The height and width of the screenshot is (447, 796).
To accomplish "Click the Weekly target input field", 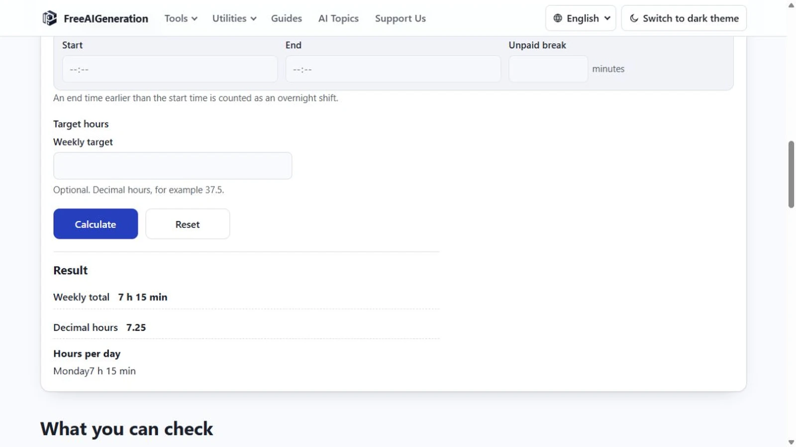I will (x=173, y=166).
